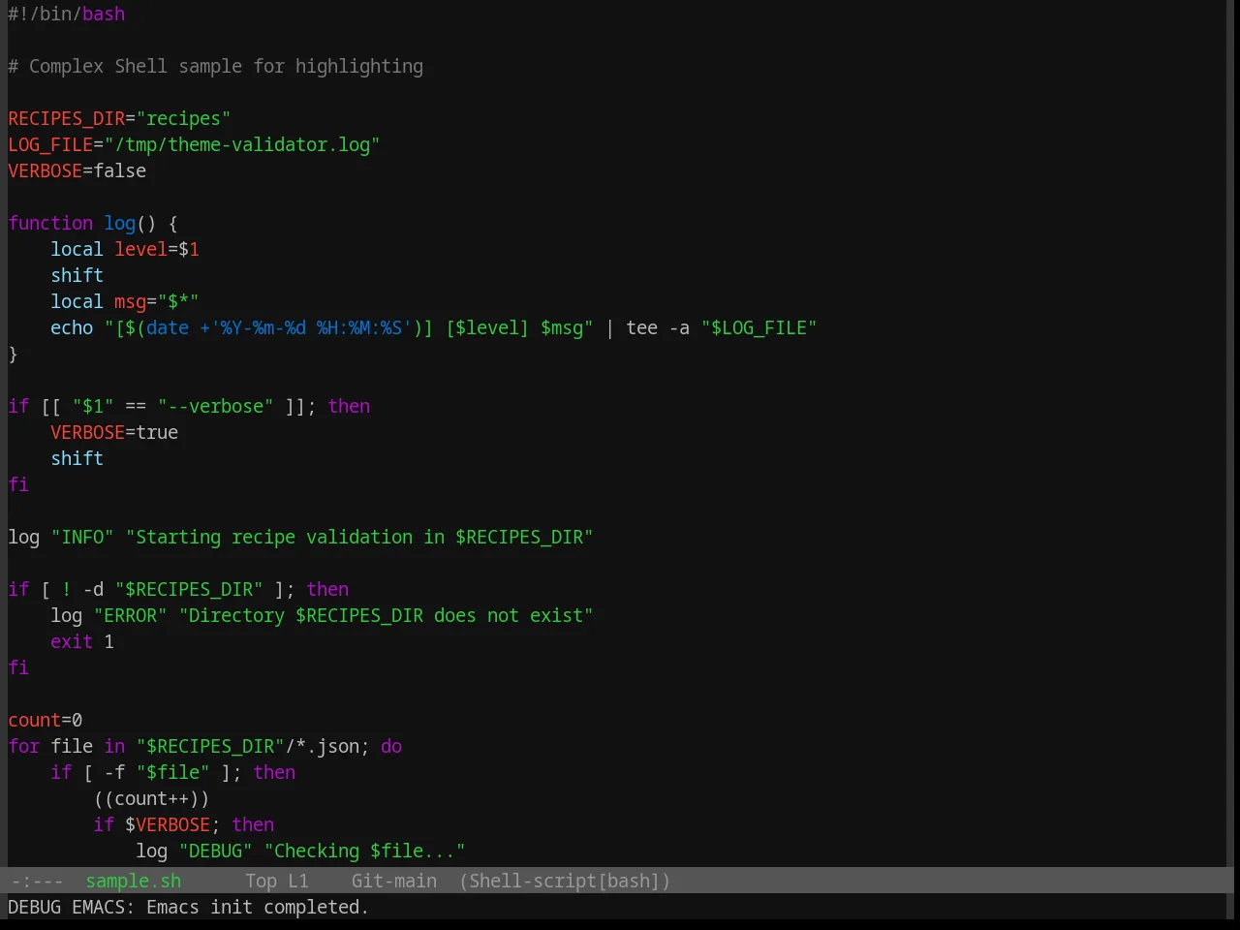This screenshot has width=1240, height=930.
Task: Click the ((count++)) expression
Action: 151,798
